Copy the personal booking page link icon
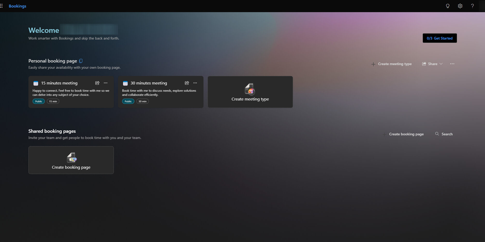Image resolution: width=485 pixels, height=242 pixels. pyautogui.click(x=81, y=61)
